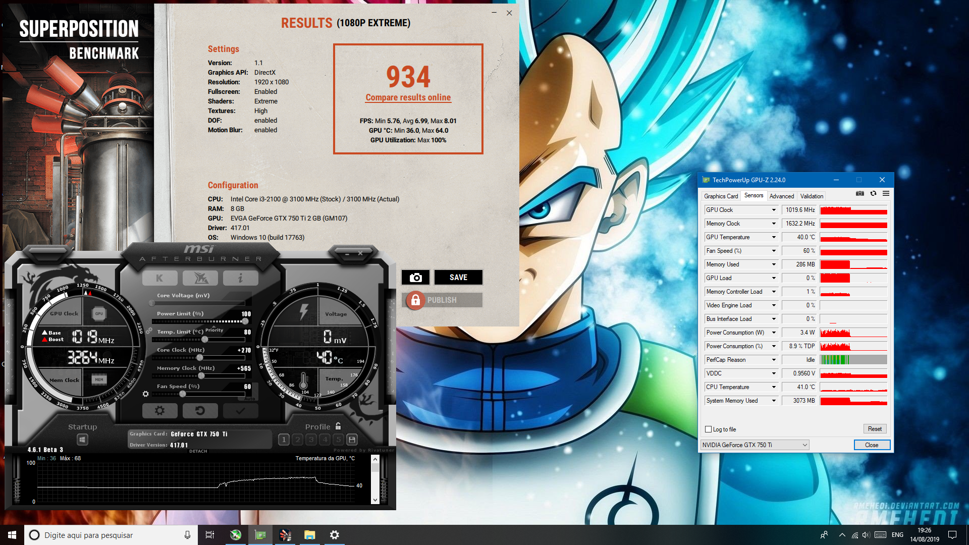The width and height of the screenshot is (969, 545).
Task: Open Task View on taskbar
Action: 210,535
